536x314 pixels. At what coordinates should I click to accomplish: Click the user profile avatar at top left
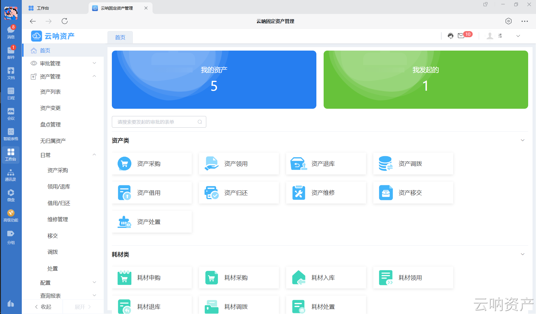click(11, 13)
